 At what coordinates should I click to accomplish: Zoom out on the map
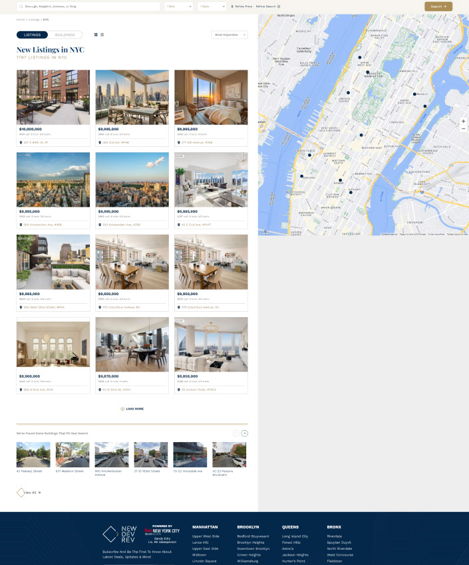tap(463, 128)
